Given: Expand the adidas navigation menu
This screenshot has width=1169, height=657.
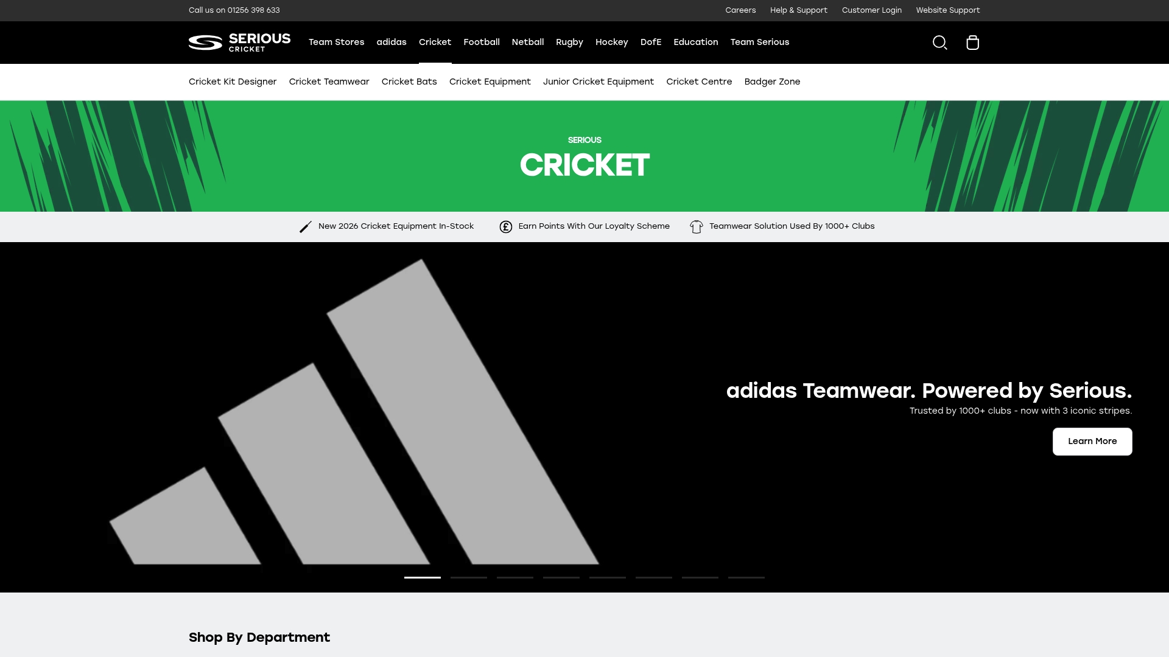Looking at the screenshot, I should point(391,42).
